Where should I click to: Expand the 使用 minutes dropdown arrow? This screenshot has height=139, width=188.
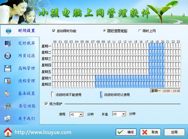click(x=81, y=114)
